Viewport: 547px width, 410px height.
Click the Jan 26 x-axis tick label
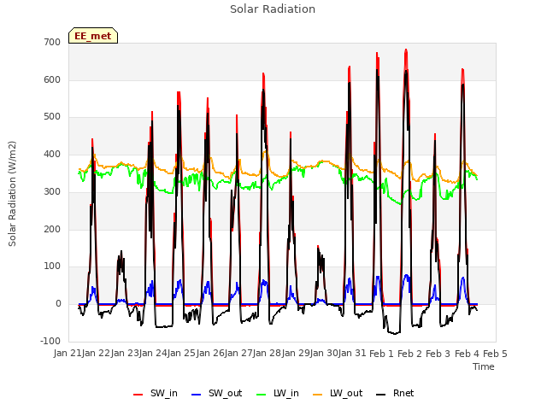(x=210, y=353)
